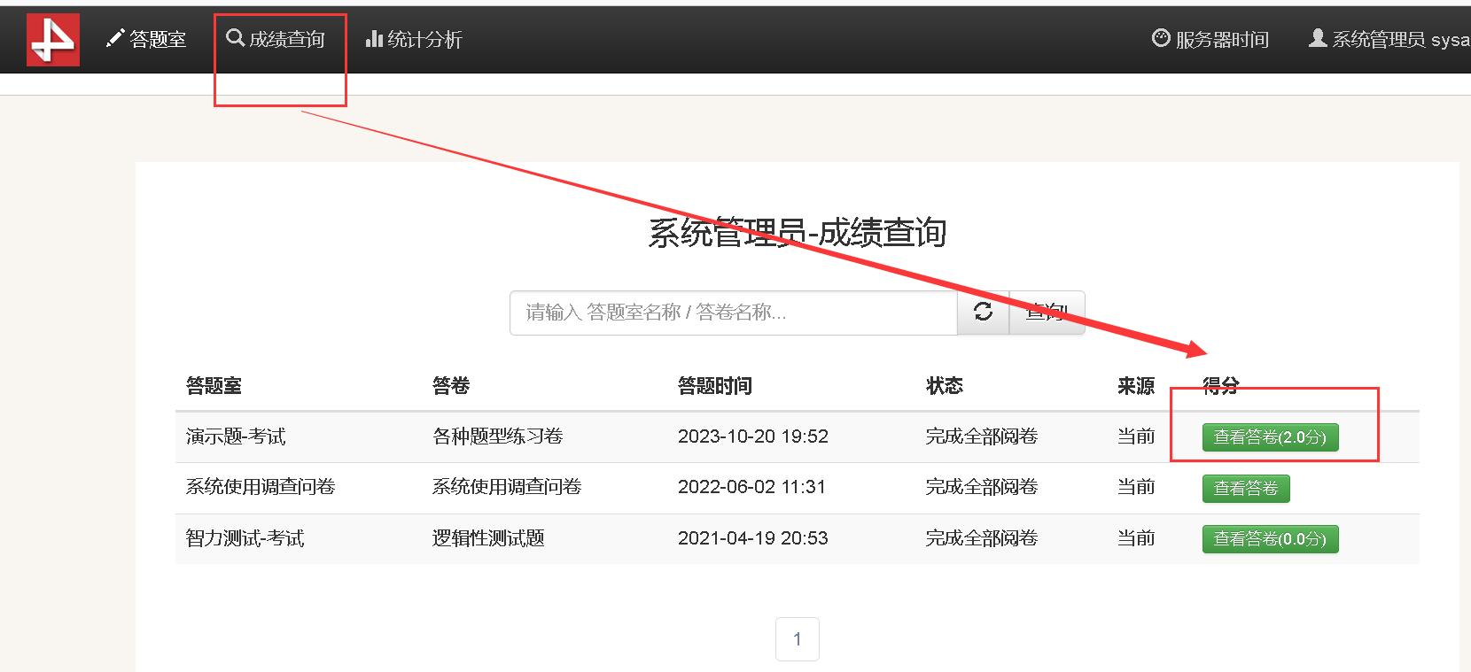Select 系统使用调查问卷 in the 答题室 column
Image resolution: width=1471 pixels, height=672 pixels.
tap(261, 487)
